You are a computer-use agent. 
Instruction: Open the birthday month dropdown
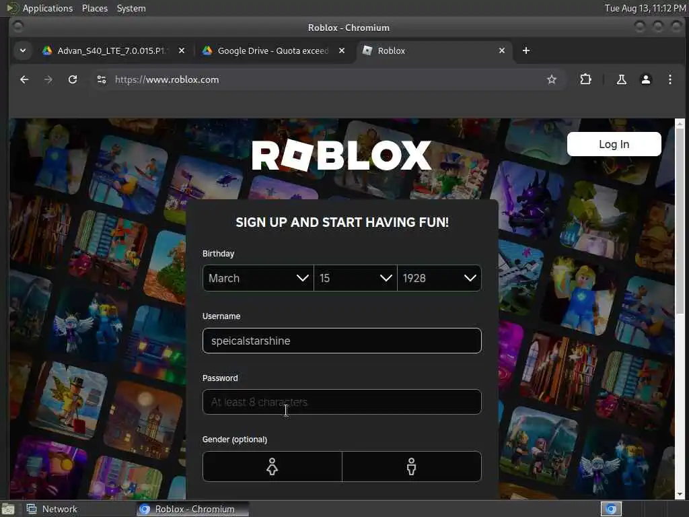coord(258,278)
